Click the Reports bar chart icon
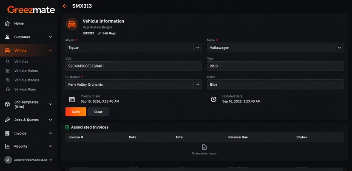Viewport: 352px width, 171px height. click(7, 146)
